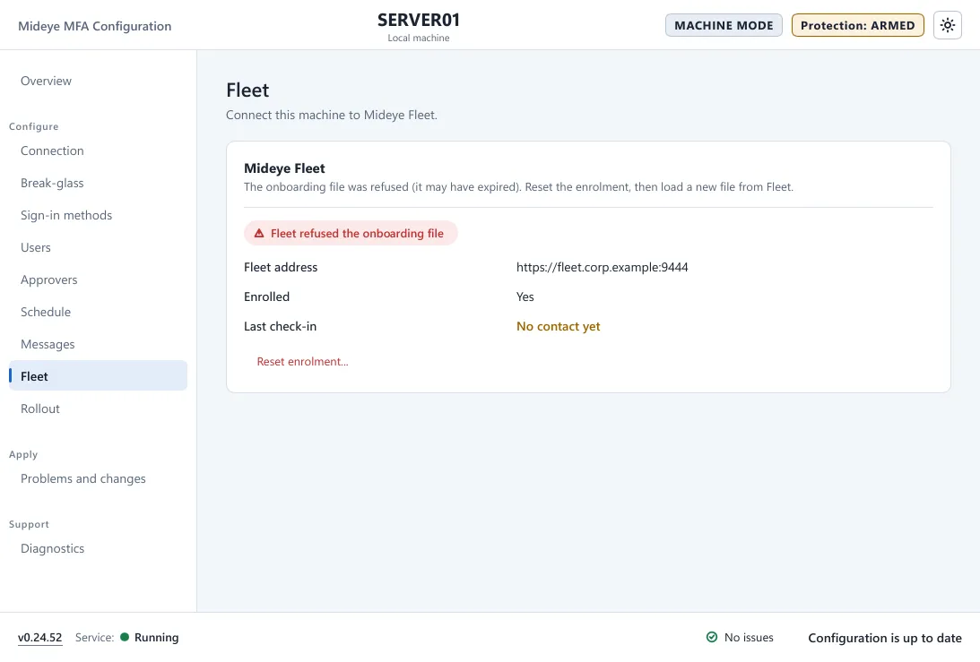Click the green Running status dot

click(x=125, y=637)
